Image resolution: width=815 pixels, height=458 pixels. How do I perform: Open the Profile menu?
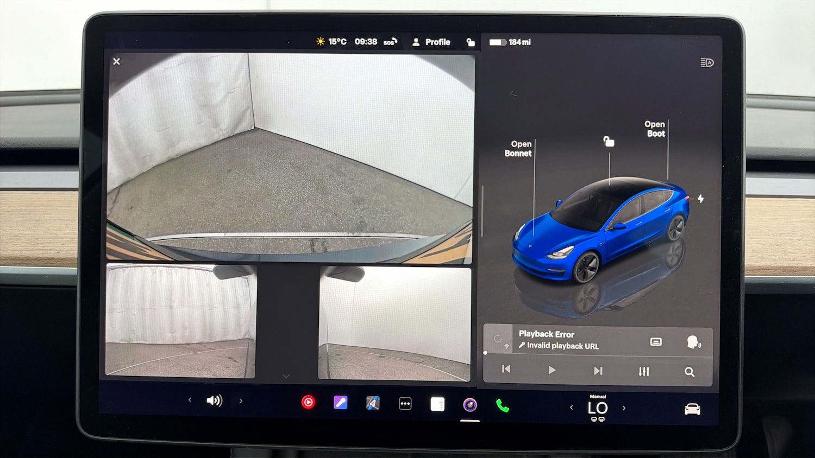(431, 42)
